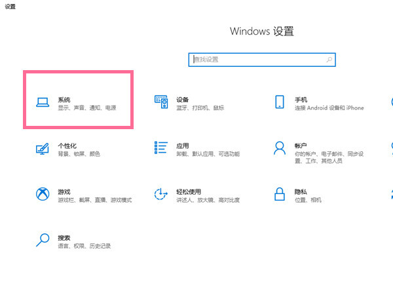This screenshot has height=295, width=393.
Task: Open 帐户 text for account settings
Action: [301, 145]
